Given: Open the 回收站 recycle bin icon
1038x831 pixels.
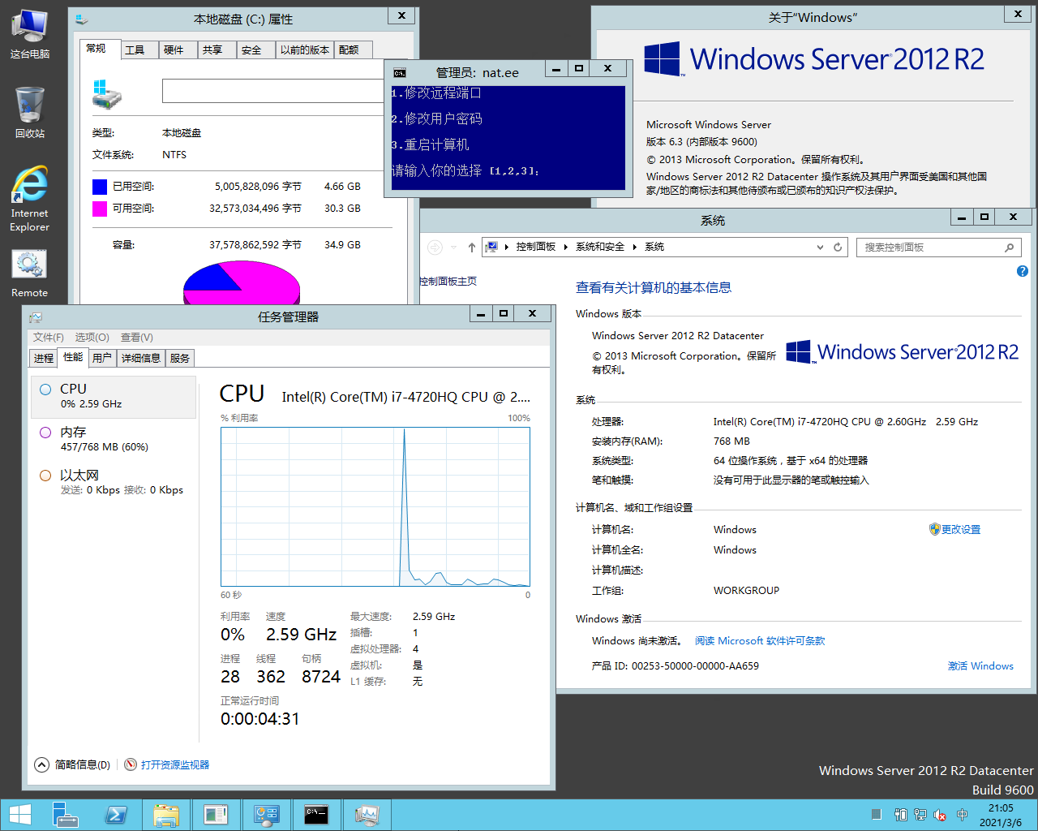Looking at the screenshot, I should [x=30, y=112].
